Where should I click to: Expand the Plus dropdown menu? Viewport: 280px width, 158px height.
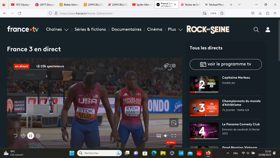(x=175, y=29)
